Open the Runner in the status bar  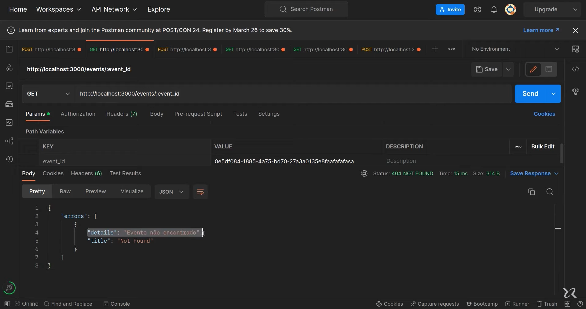[517, 304]
